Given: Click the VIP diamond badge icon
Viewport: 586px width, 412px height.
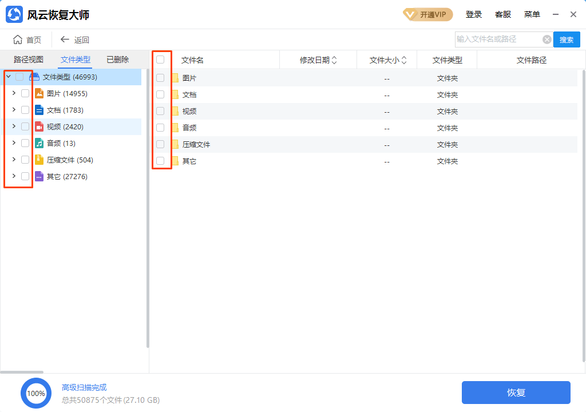Looking at the screenshot, I should (x=410, y=14).
